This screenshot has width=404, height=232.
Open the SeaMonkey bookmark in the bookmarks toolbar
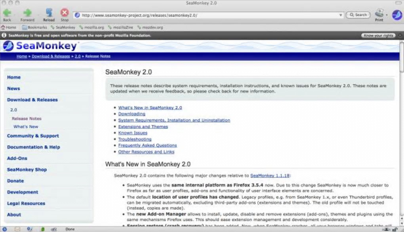click(63, 27)
